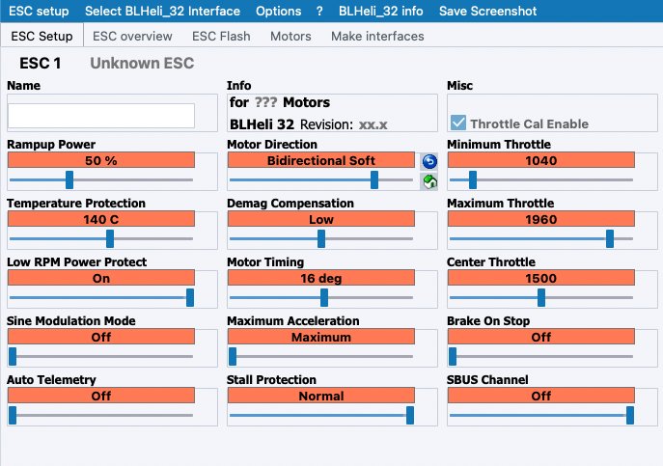This screenshot has height=466, width=663.
Task: Switch to the ESC Flash tab
Action: click(221, 36)
